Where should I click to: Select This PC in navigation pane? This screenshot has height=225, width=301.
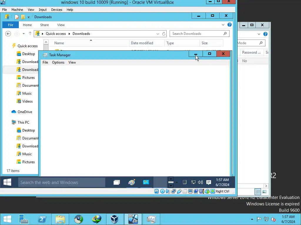click(24, 122)
